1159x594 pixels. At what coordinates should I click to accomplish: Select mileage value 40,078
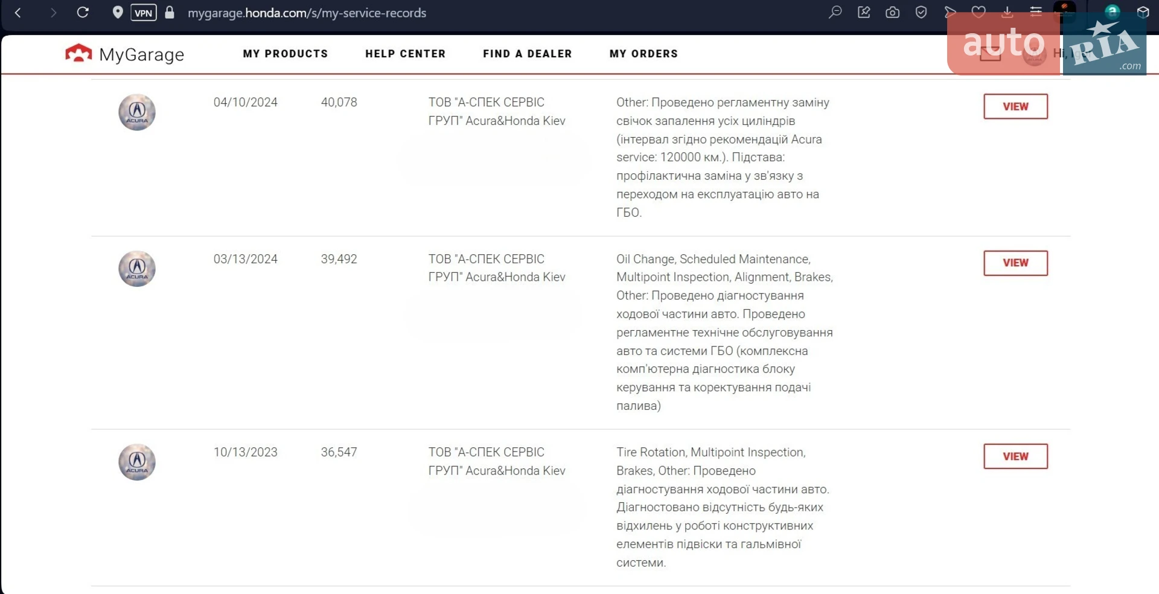(339, 103)
